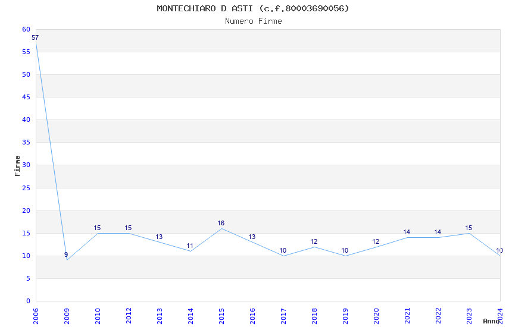Click the y-axis tick label 10
The height and width of the screenshot is (327, 506).
coord(26,256)
